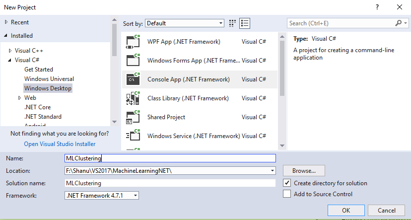The image size is (411, 220).
Task: Click the category tree scrollbar thumb
Action: [114, 40]
